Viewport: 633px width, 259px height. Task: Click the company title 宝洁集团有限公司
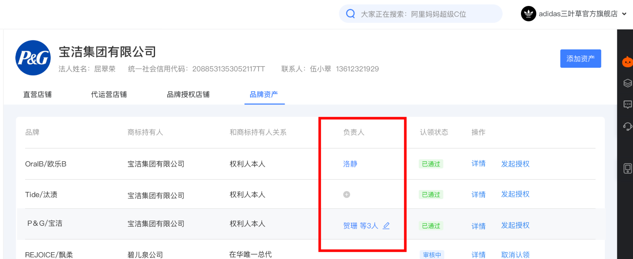pyautogui.click(x=107, y=52)
